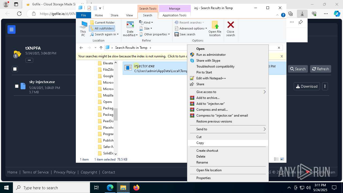Open file options three-dot menu
This screenshot has height=193, width=343.
tap(325, 86)
